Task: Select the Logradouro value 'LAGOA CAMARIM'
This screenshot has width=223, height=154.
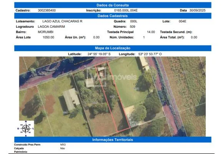Action: point(52,27)
